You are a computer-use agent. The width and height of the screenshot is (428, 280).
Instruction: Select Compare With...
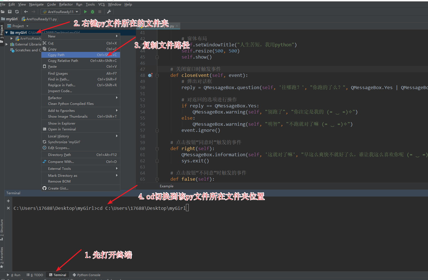pyautogui.click(x=81, y=162)
